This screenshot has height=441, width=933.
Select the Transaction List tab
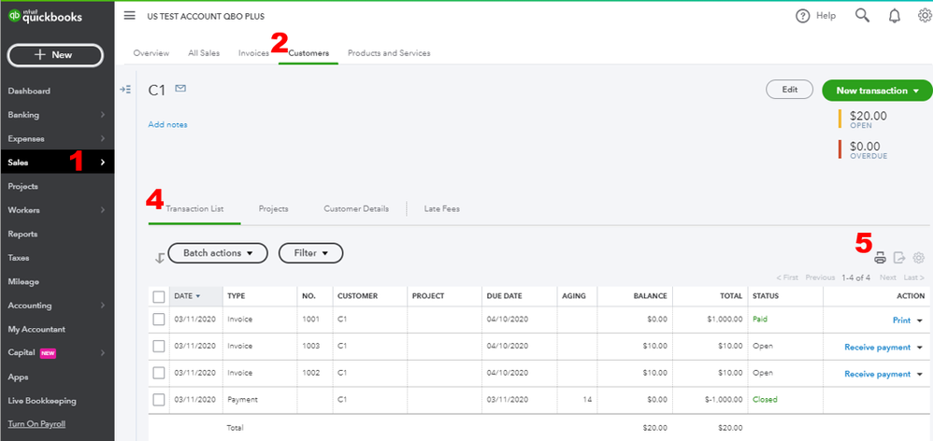tap(194, 209)
